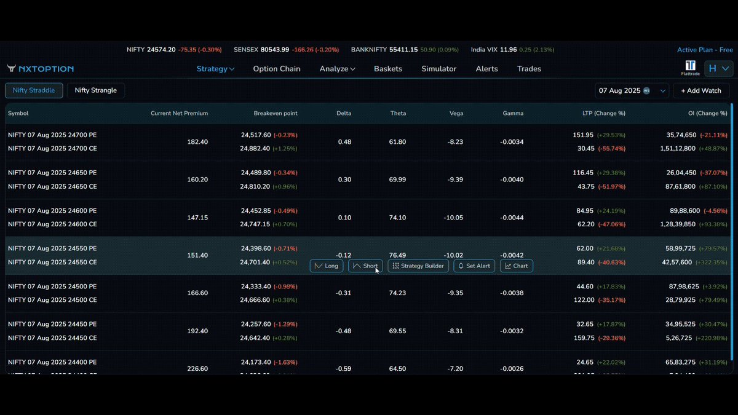Go to the Baskets menu item
The image size is (738, 415).
[x=388, y=69]
